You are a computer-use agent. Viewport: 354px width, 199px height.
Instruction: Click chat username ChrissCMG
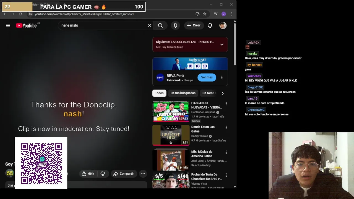coord(256,110)
